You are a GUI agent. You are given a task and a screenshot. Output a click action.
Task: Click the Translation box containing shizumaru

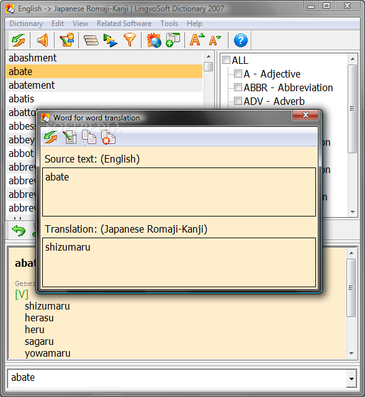coord(179,262)
